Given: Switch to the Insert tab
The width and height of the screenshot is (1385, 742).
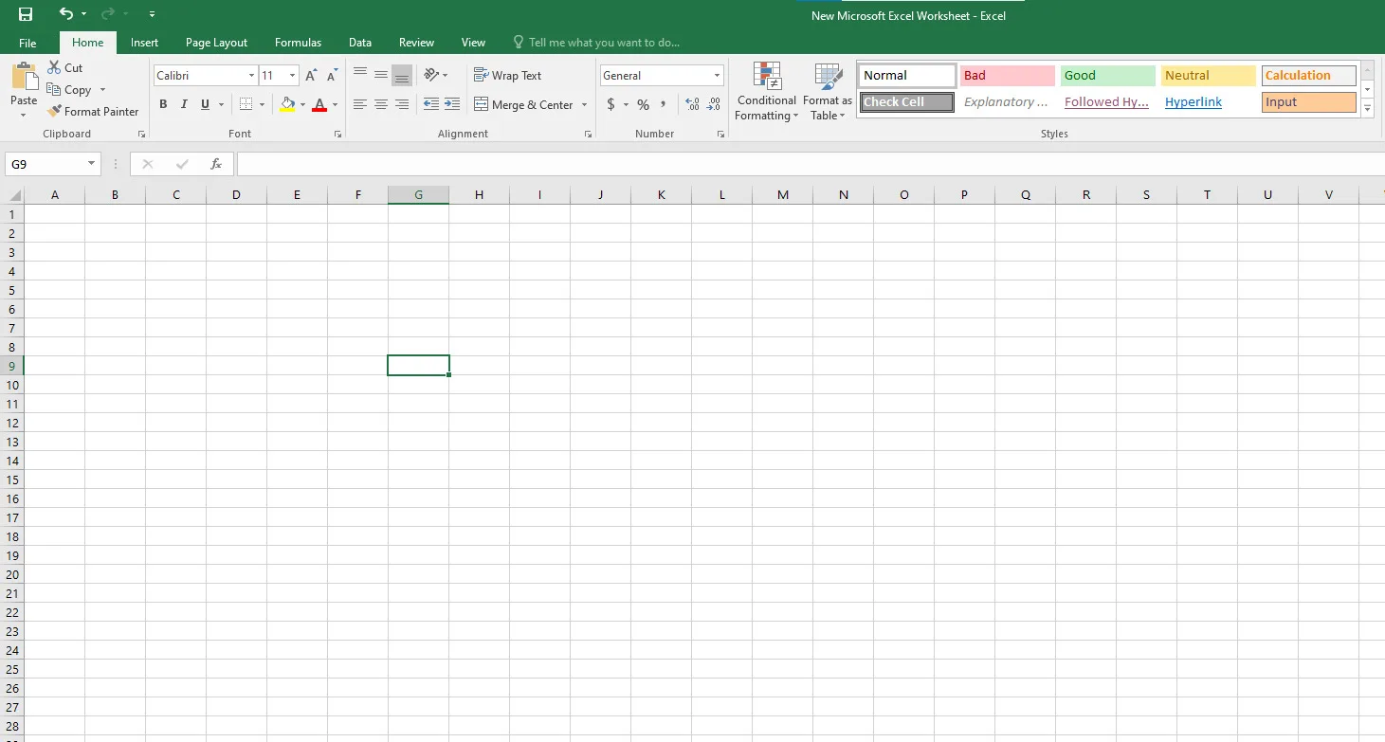Looking at the screenshot, I should [x=145, y=43].
